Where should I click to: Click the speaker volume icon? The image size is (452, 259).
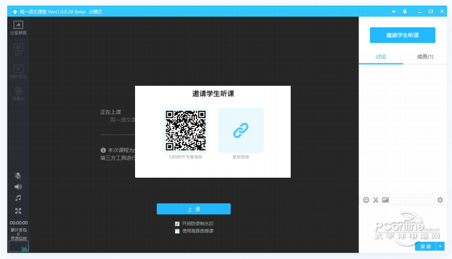[18, 187]
